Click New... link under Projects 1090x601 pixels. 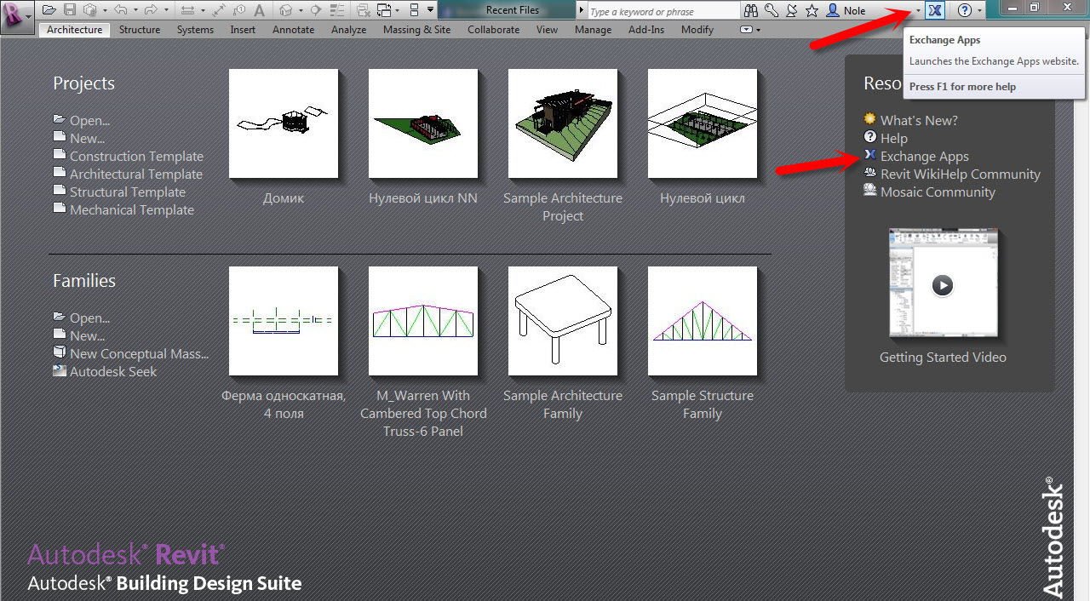[87, 139]
